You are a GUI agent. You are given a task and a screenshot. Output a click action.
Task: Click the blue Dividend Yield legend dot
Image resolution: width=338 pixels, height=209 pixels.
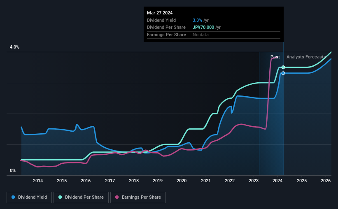point(13,197)
